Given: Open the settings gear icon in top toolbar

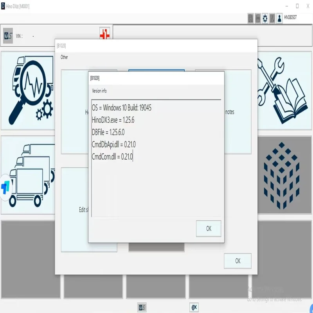Looking at the screenshot, I should pos(265,18).
